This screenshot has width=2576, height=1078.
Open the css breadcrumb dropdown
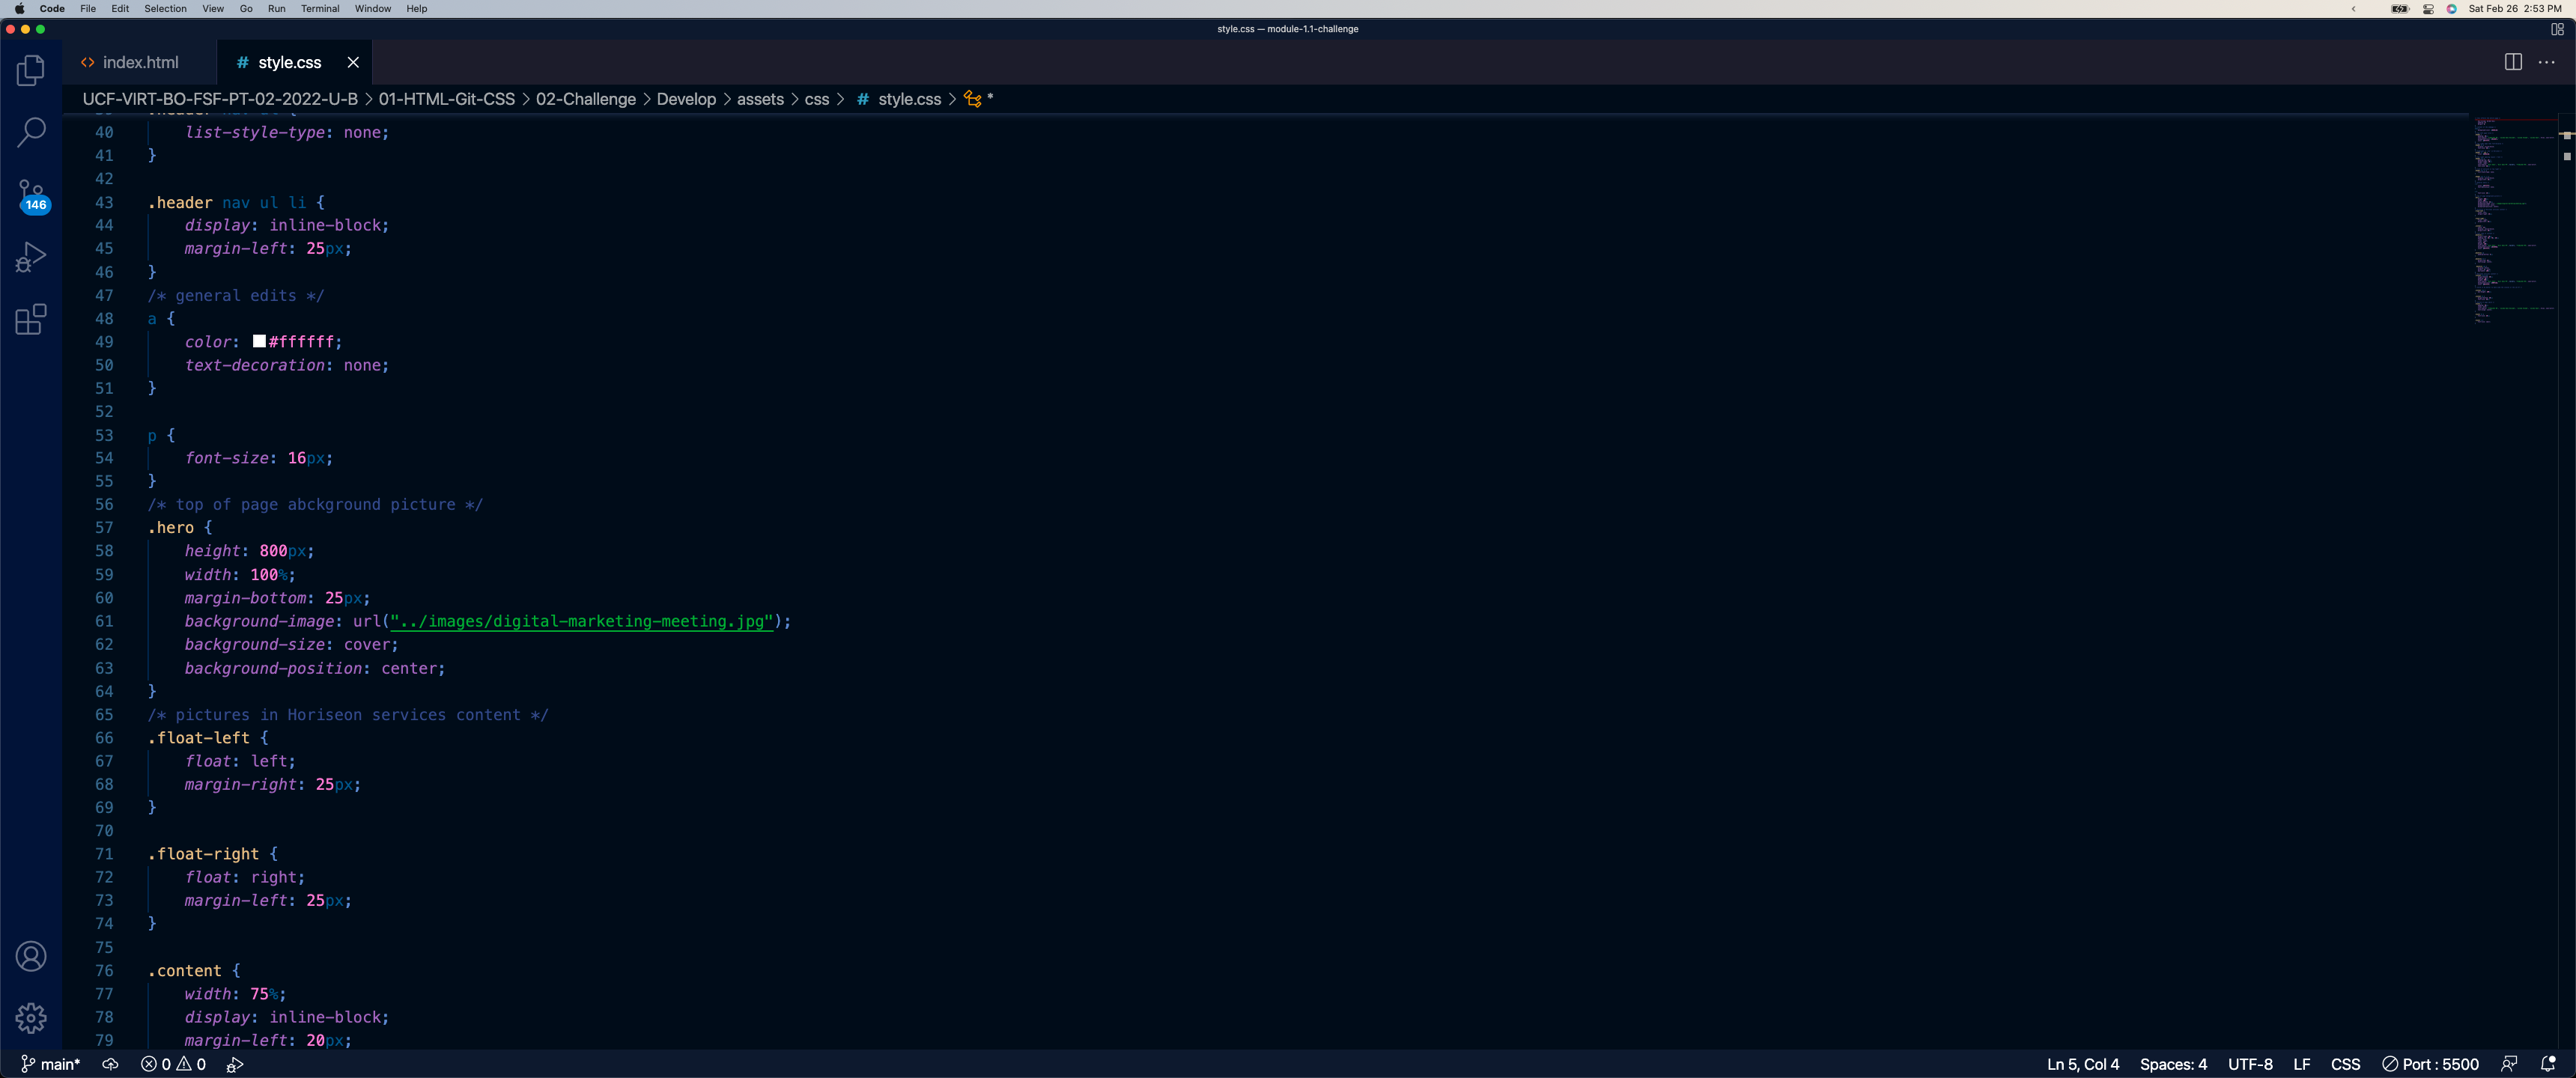pyautogui.click(x=816, y=99)
